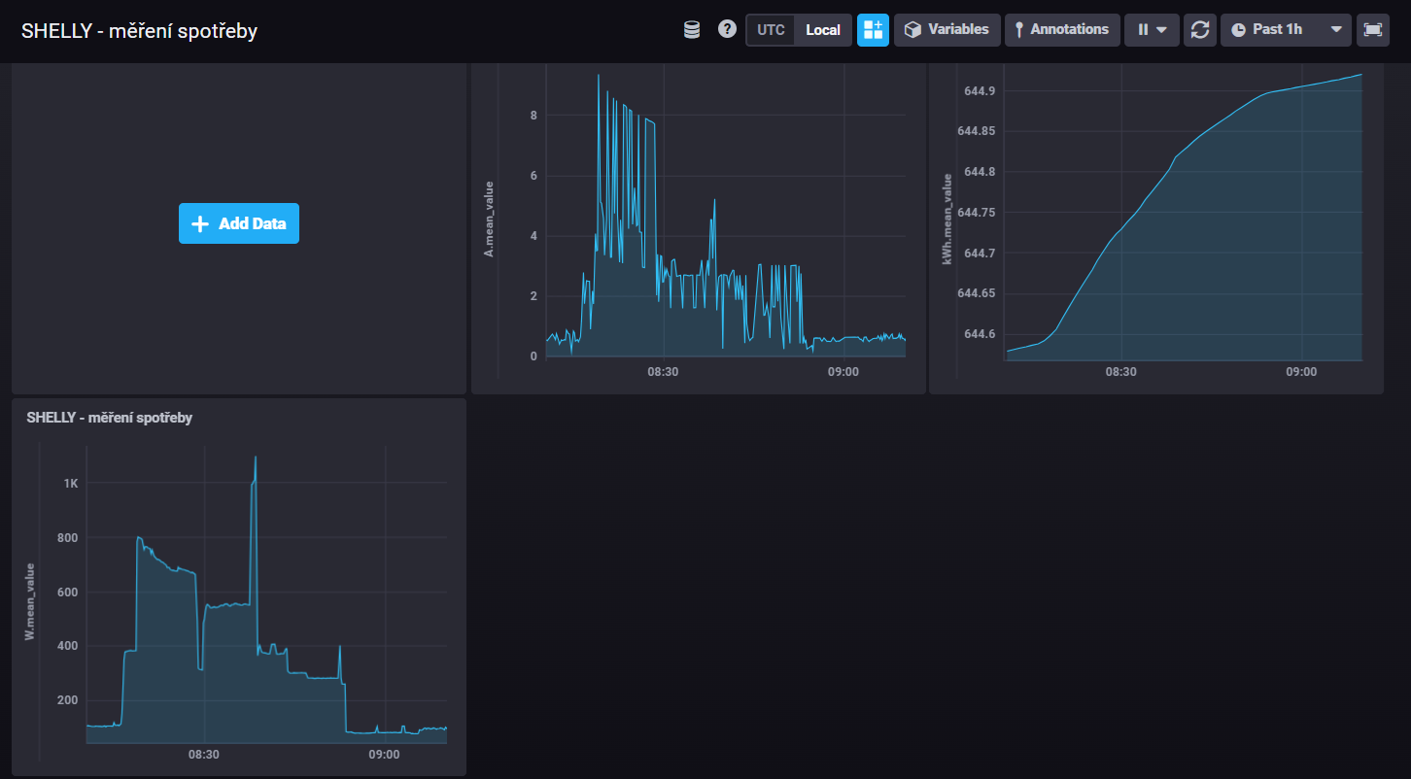Switch timezone to Local
Image resolution: width=1411 pixels, height=779 pixels.
click(x=823, y=30)
